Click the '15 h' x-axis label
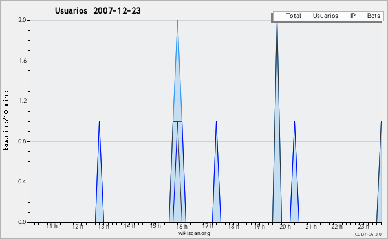 (x=155, y=226)
